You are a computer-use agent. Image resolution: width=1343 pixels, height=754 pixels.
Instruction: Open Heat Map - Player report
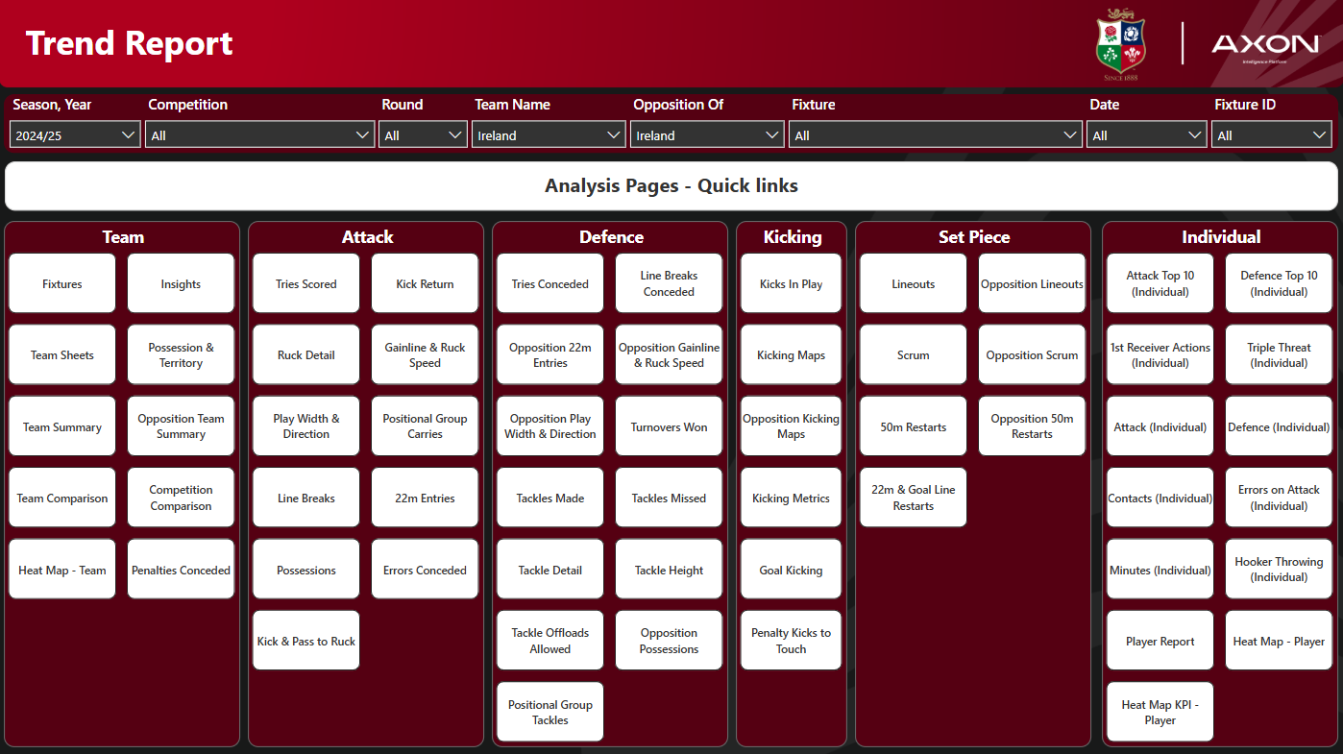pos(1279,640)
